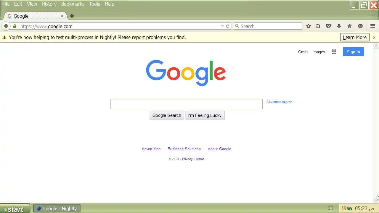Click the Windows start button
Screen dimensions: 379x213
pyautogui.click(x=15, y=209)
